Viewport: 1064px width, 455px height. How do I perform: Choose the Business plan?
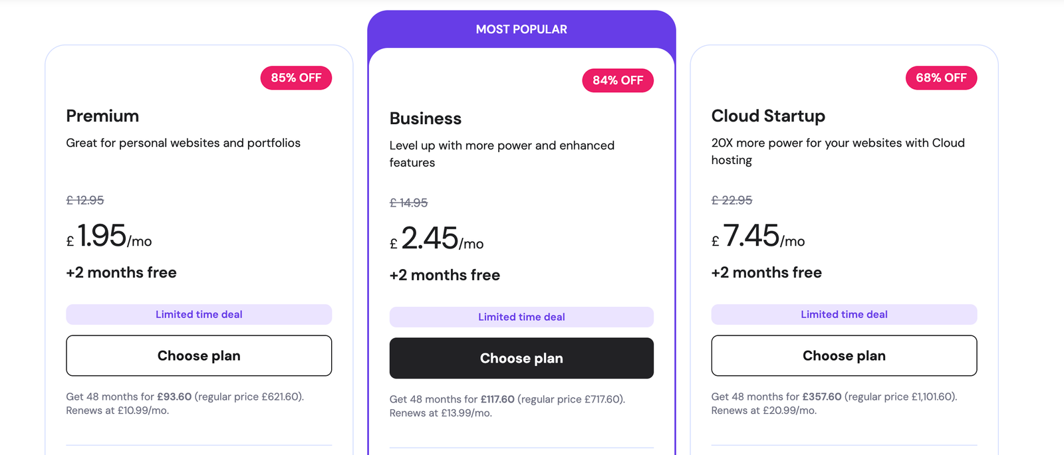pos(521,358)
